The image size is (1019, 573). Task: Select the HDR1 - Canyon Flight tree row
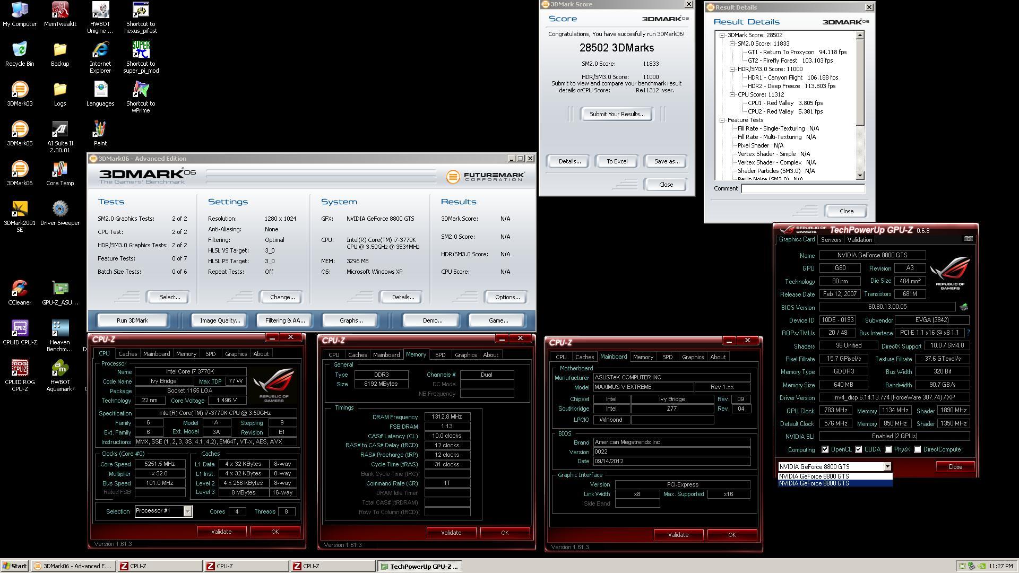point(792,77)
